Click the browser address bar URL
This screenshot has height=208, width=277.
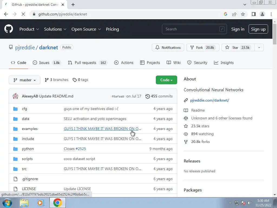coord(63,14)
